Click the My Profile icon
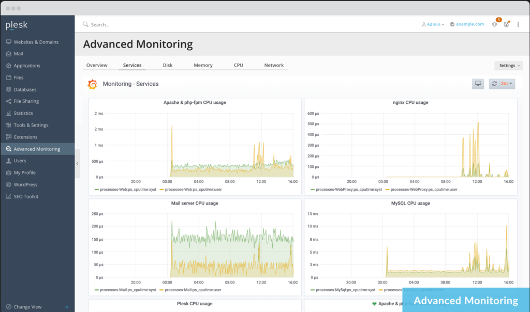 8,173
